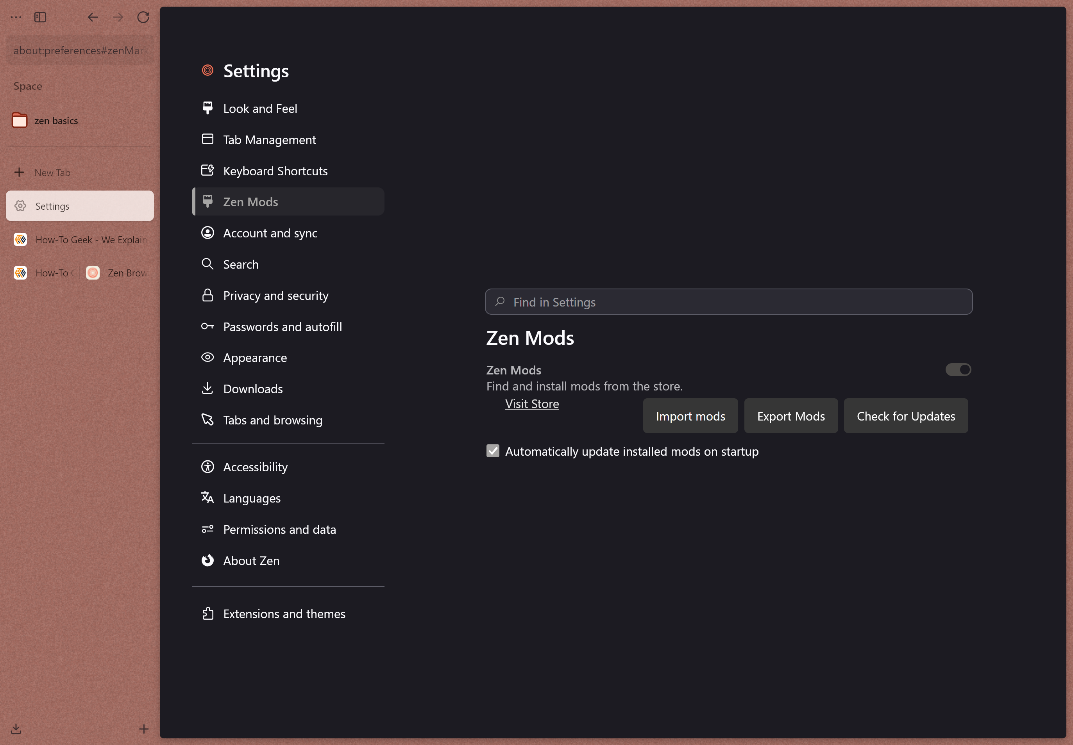1073x745 pixels.
Task: Select the Zen Browser split tab
Action: click(x=118, y=273)
